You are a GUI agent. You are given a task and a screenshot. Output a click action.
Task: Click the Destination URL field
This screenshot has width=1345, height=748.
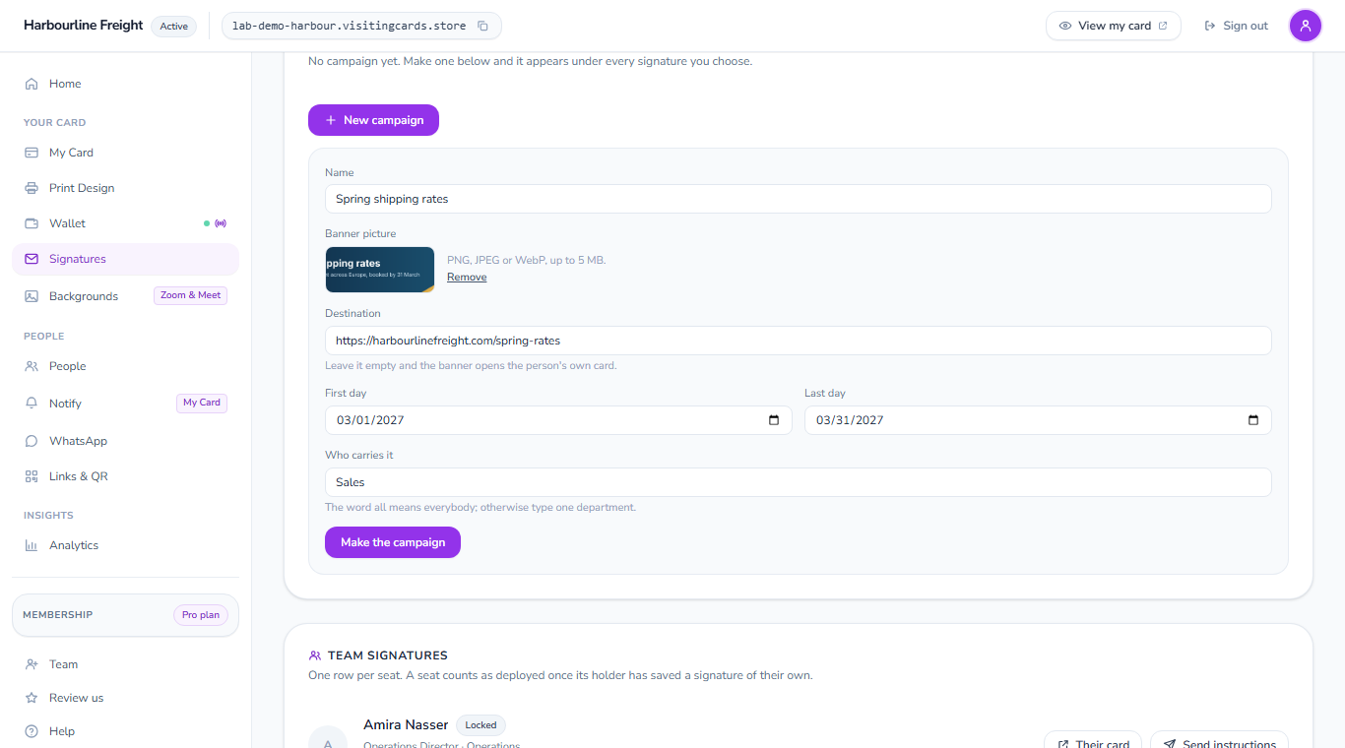[798, 341]
